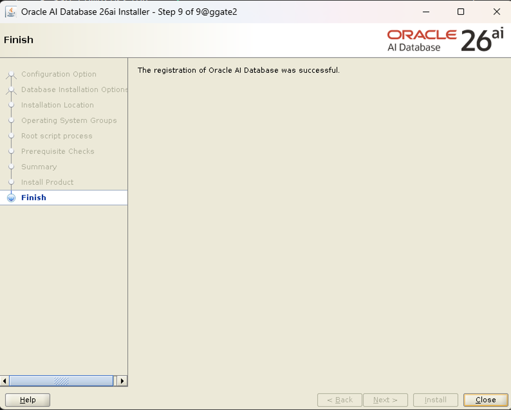Open Help for the installer

[x=28, y=400]
